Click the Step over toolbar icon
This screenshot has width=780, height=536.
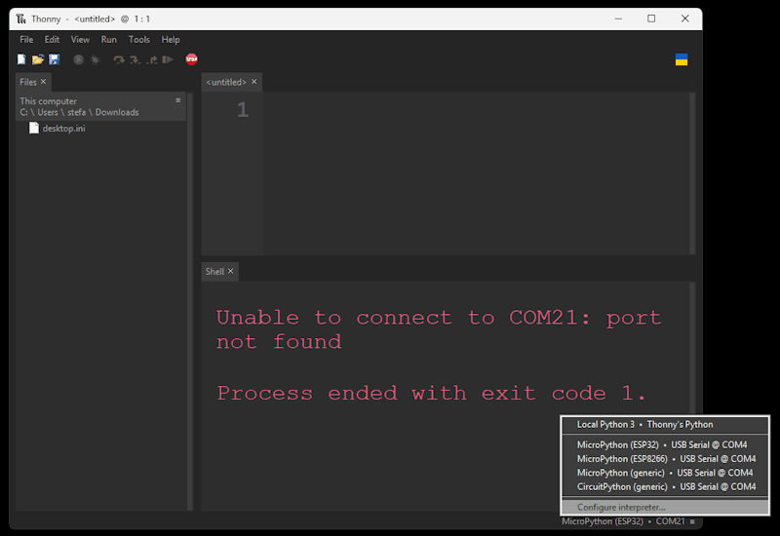click(x=118, y=59)
